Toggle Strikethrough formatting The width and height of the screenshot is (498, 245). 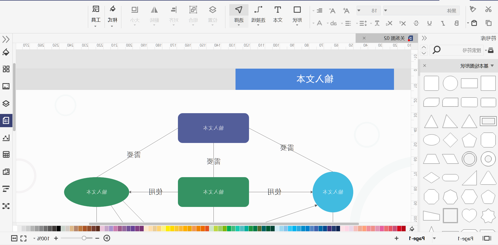click(x=416, y=23)
